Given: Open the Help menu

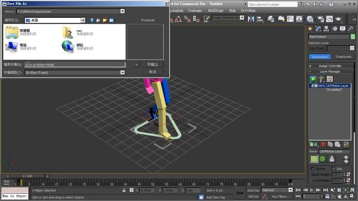Looking at the screenshot, I should point(232,11).
